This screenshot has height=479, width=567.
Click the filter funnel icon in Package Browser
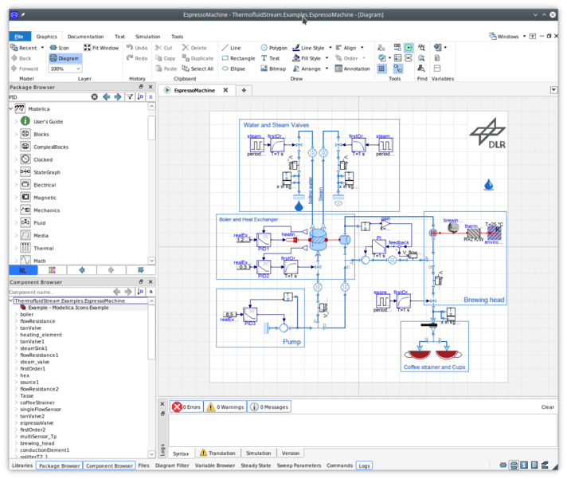(x=130, y=96)
